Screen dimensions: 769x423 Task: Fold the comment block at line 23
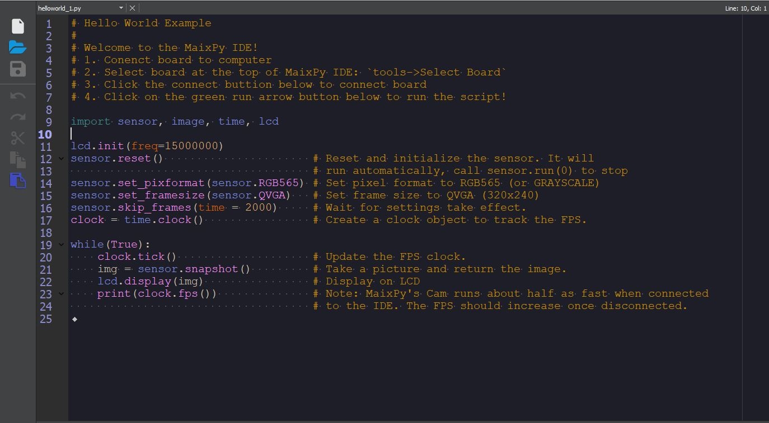[61, 294]
